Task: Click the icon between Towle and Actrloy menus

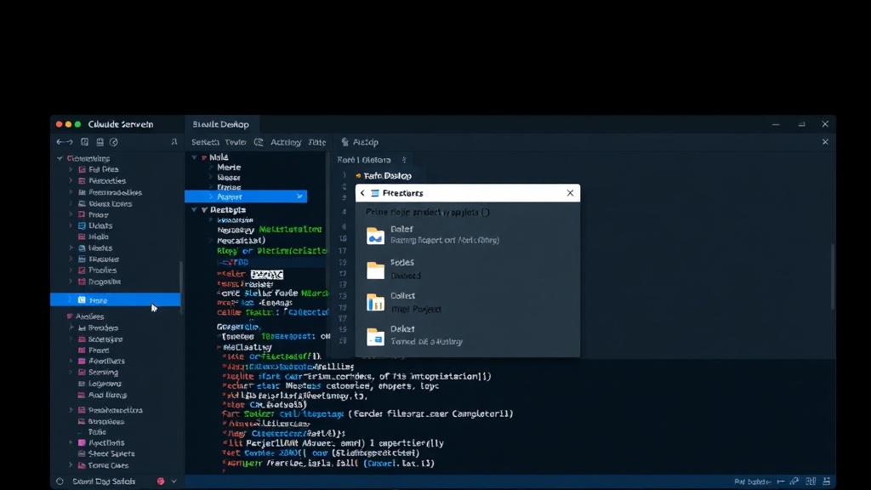Action: (x=259, y=142)
